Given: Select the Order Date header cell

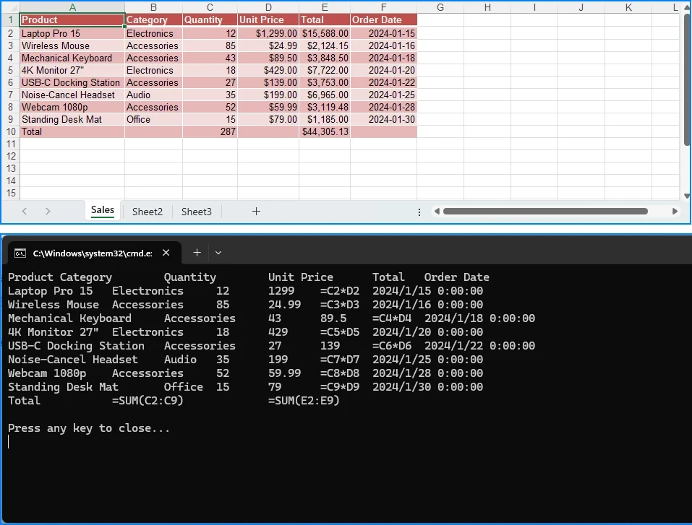Looking at the screenshot, I should tap(383, 19).
